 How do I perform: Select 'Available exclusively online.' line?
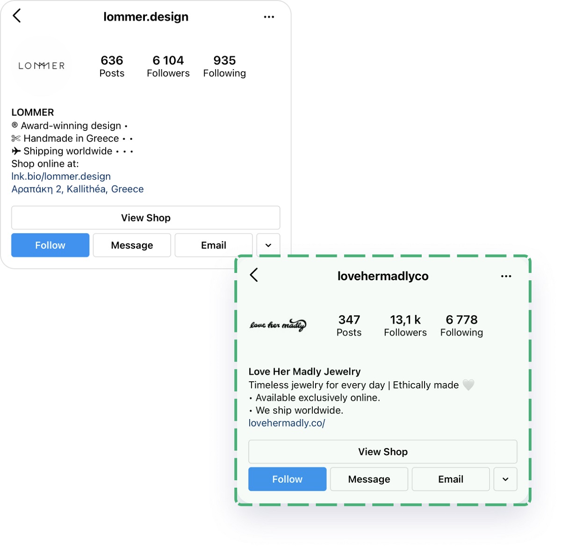click(x=314, y=398)
